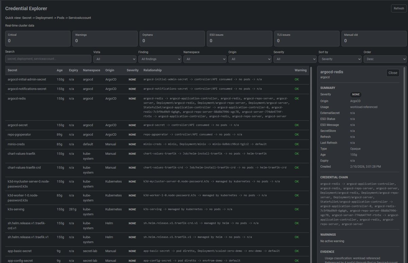Open the Vista dropdown
The width and height of the screenshot is (408, 263).
[115, 59]
